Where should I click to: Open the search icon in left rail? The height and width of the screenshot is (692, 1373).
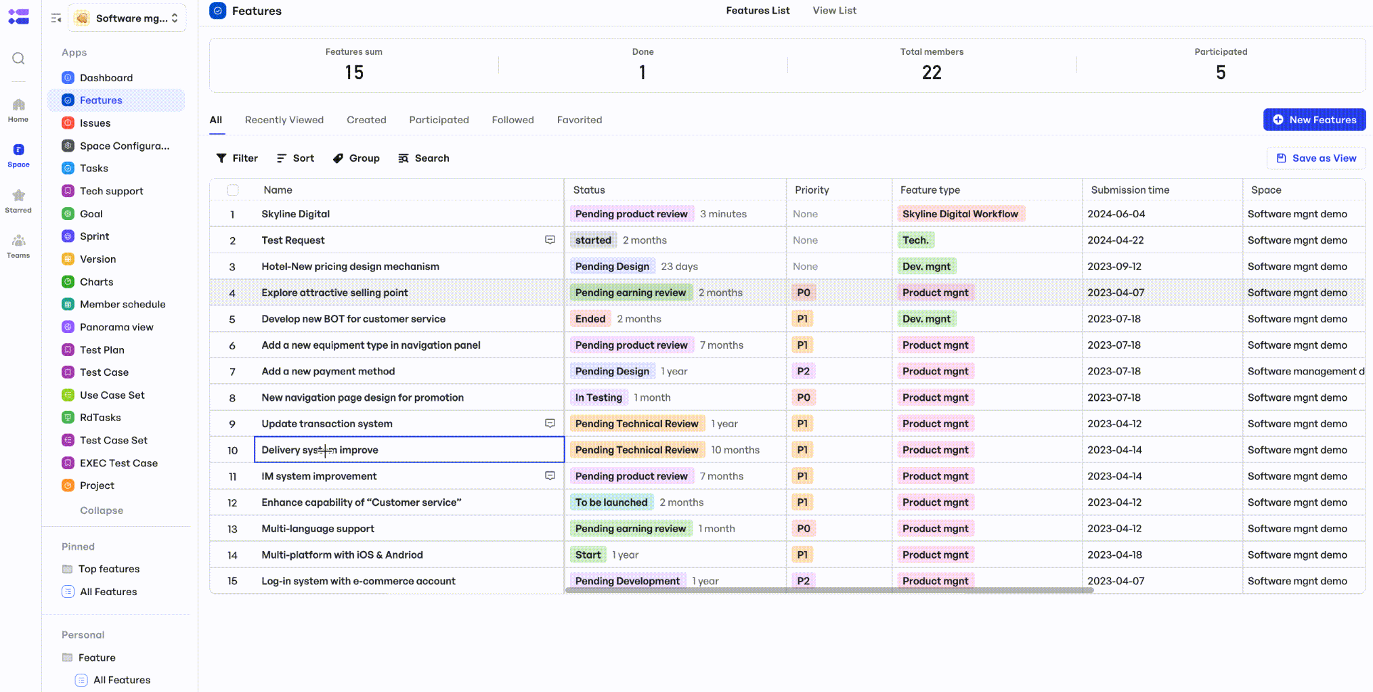point(18,59)
